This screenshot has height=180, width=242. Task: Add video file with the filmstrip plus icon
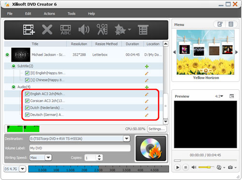(x=29, y=30)
